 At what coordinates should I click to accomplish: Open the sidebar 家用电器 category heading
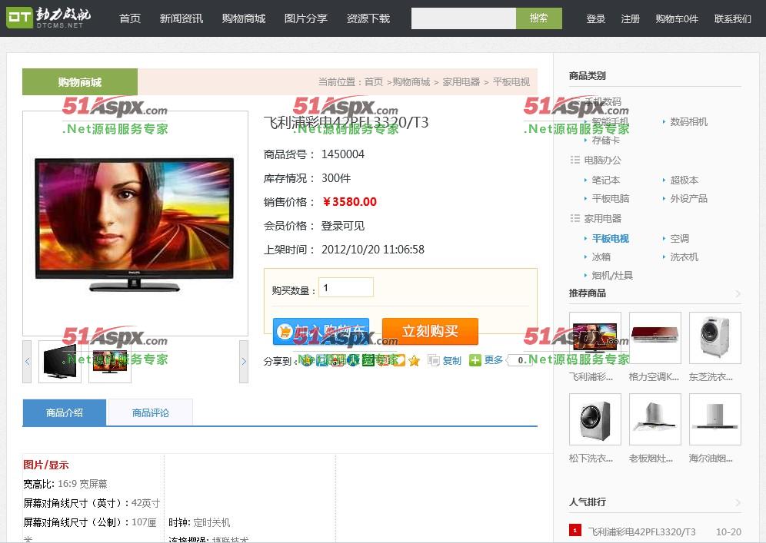click(x=603, y=219)
